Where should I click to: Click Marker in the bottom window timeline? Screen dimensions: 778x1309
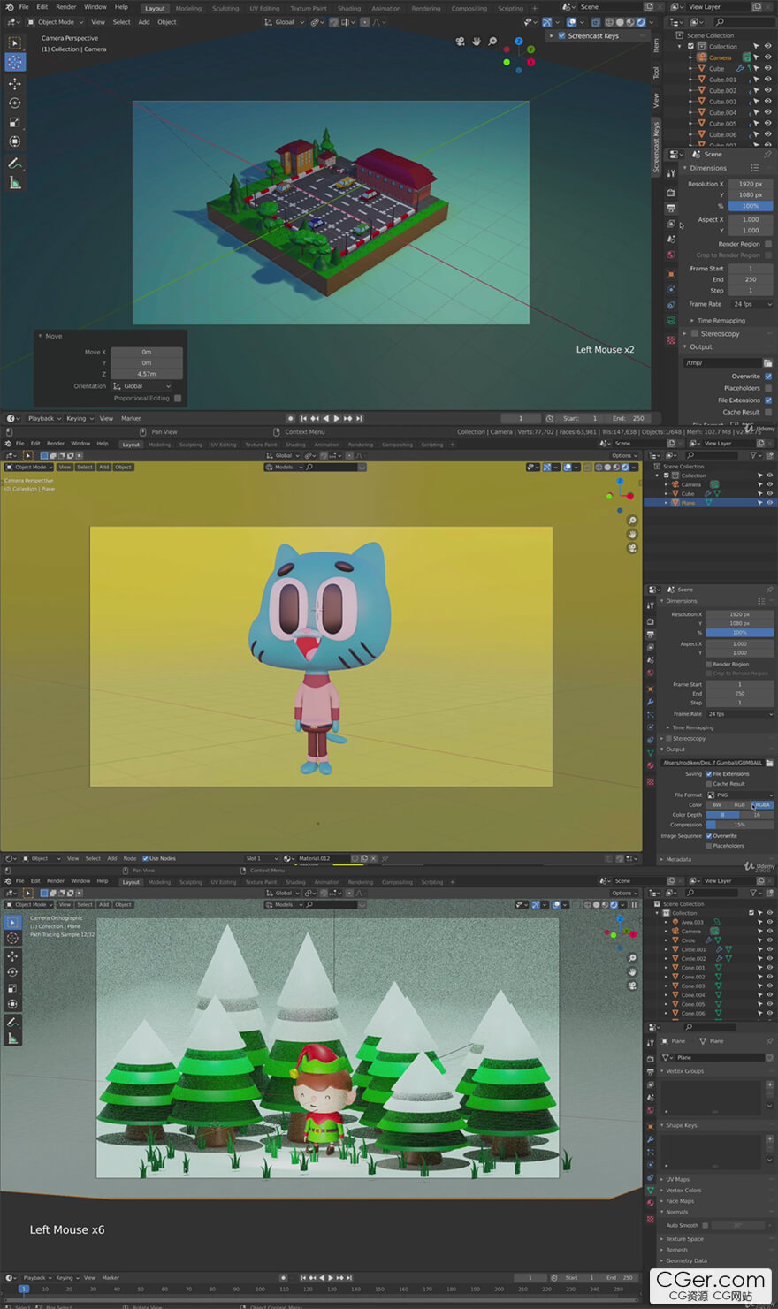pyautogui.click(x=111, y=1278)
